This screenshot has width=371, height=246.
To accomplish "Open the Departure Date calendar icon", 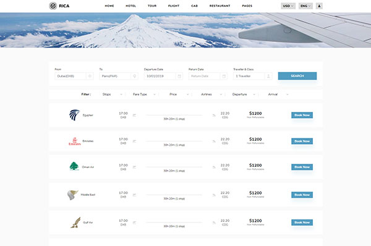I will coord(179,76).
